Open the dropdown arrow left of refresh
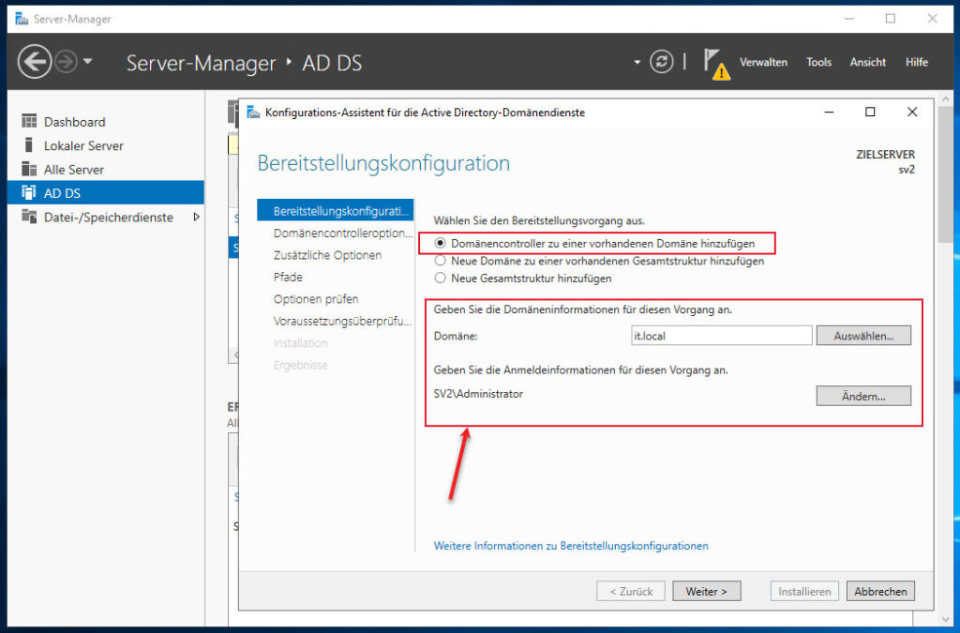The image size is (960, 633). 637,62
